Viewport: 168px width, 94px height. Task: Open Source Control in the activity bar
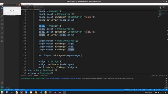(2, 16)
